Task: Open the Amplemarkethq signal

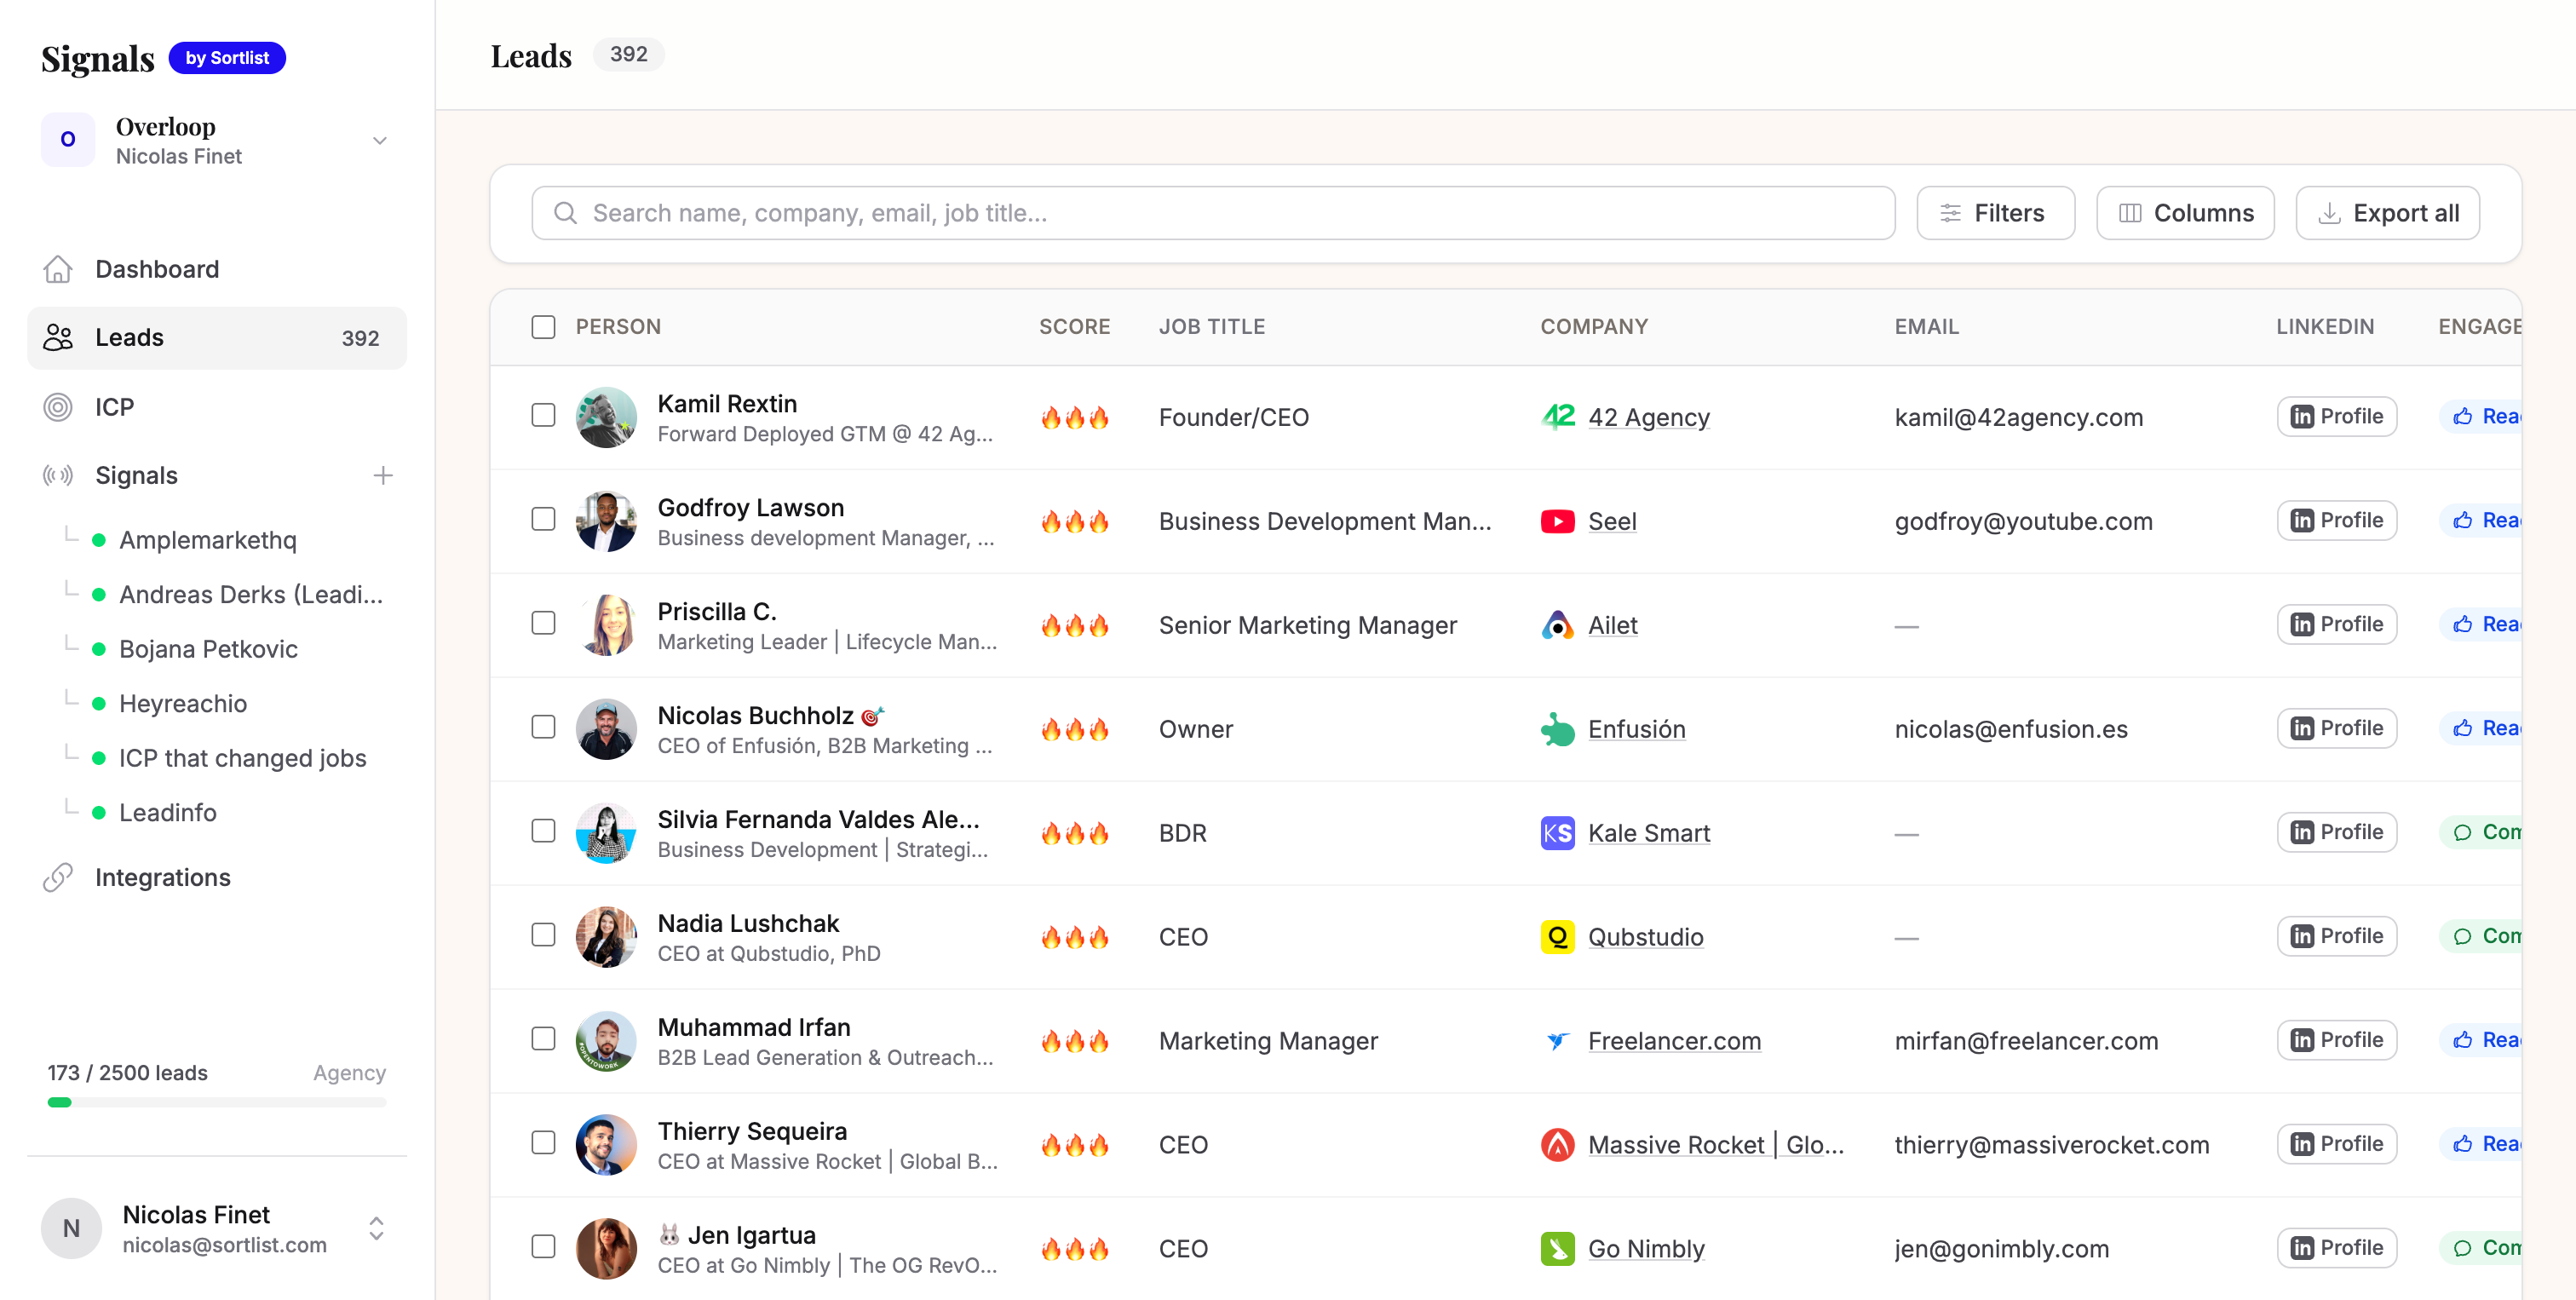Action: 208,540
